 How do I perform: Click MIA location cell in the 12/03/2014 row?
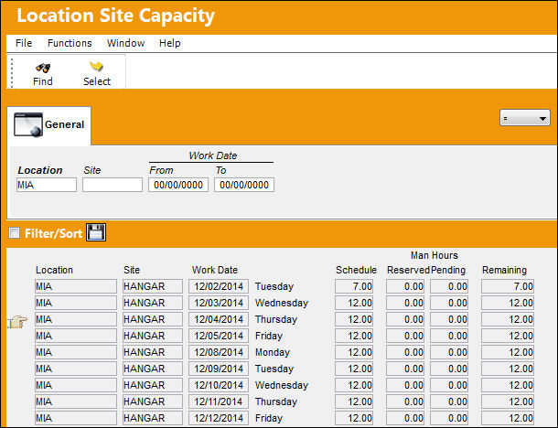pos(76,303)
